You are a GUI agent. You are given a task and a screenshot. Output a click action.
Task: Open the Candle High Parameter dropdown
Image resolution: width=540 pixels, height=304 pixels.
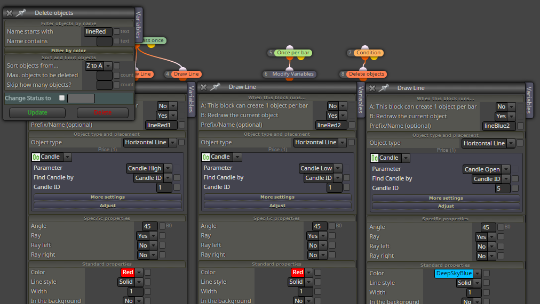pos(149,168)
